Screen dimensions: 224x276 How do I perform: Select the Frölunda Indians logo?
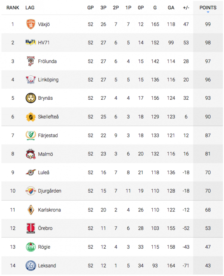31,61
